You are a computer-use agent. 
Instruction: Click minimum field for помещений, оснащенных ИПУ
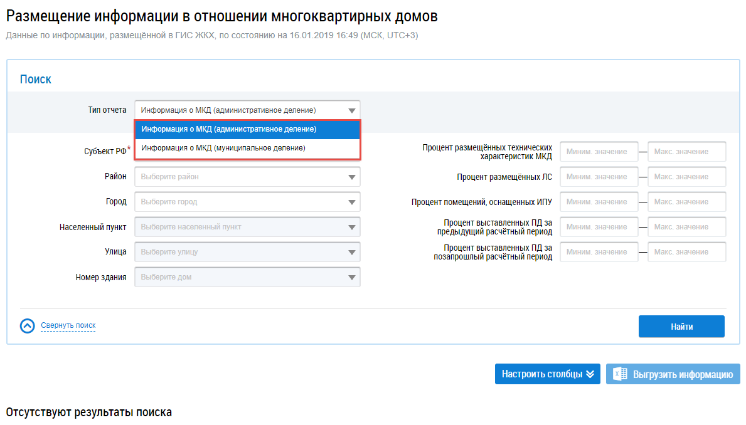pyautogui.click(x=599, y=202)
